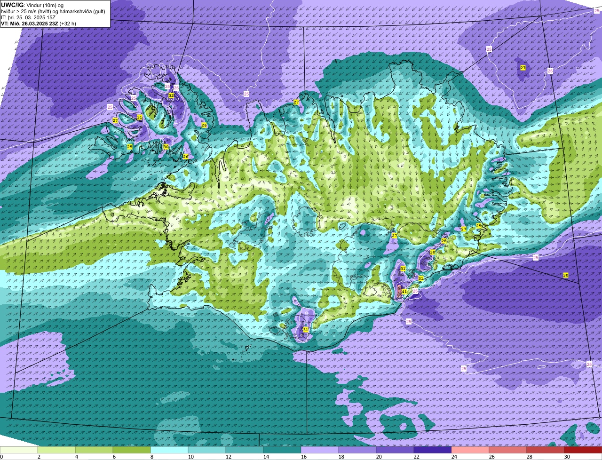Click the 10–12 m/s turquoise legend swatch
This screenshot has height=460, width=602.
point(207,450)
